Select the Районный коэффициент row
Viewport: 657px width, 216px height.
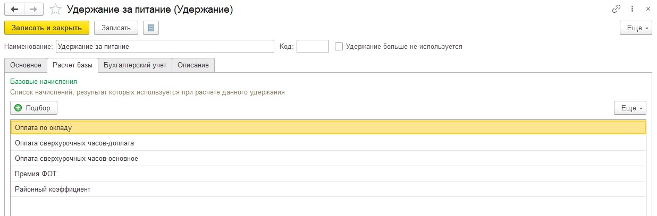[53, 189]
